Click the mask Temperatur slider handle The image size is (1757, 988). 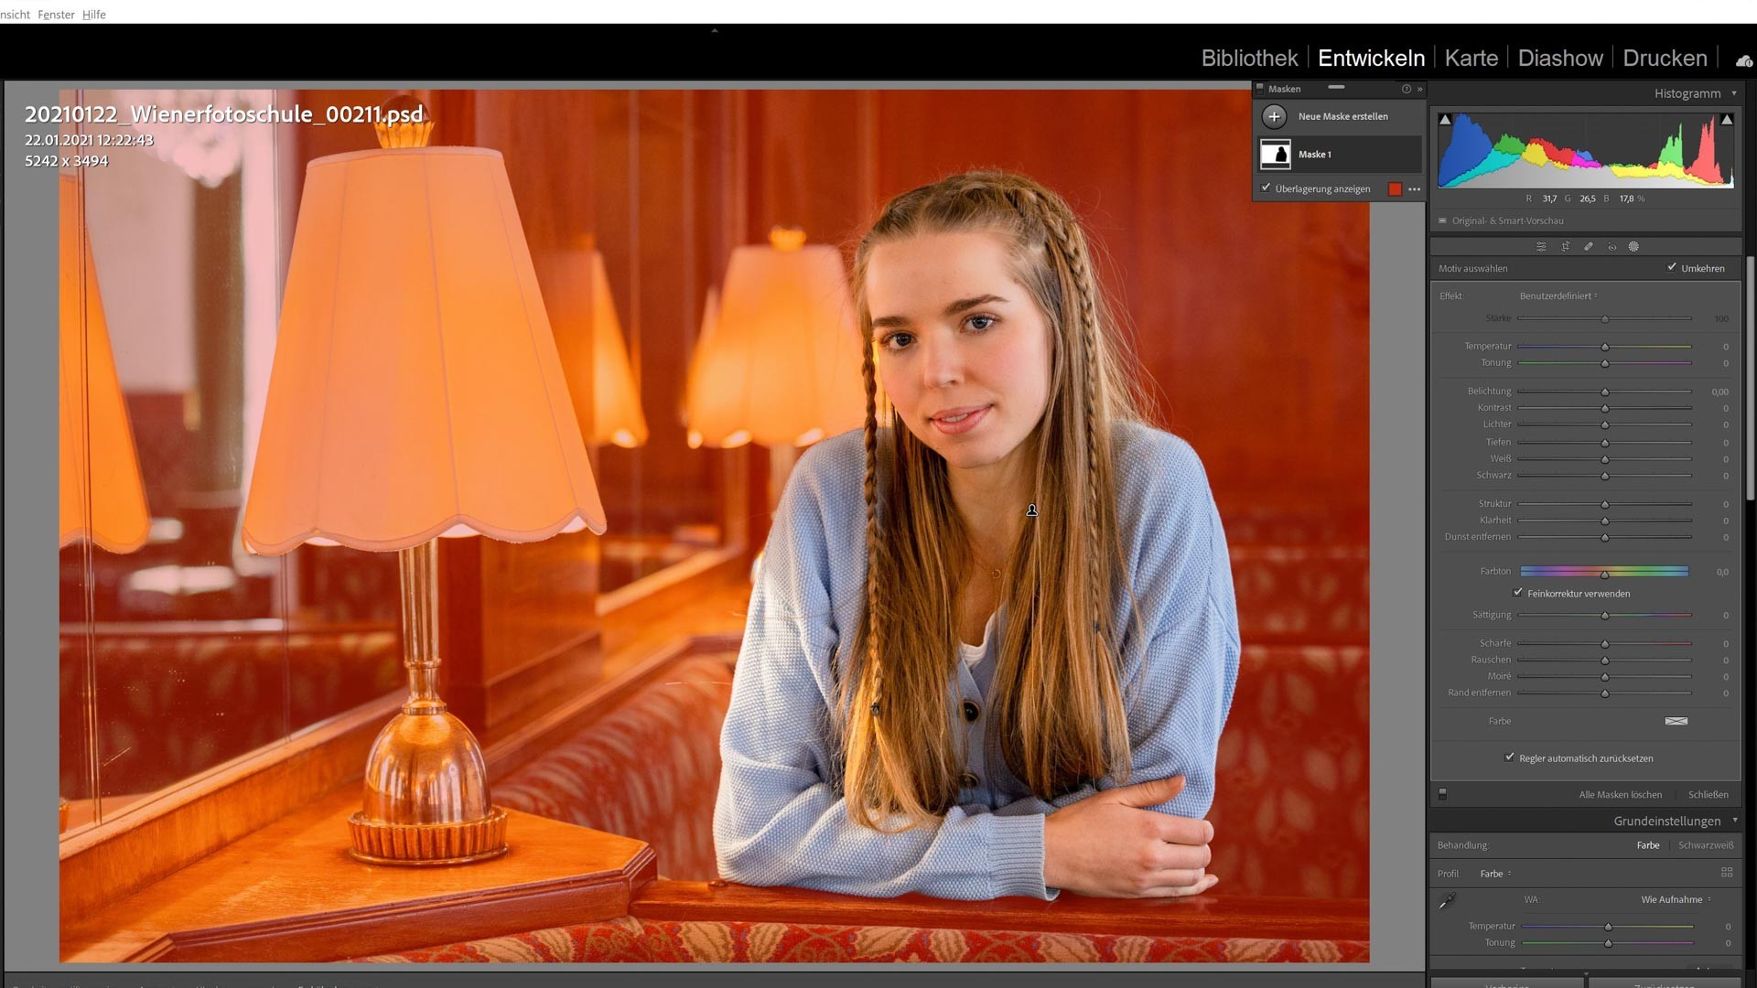point(1604,347)
